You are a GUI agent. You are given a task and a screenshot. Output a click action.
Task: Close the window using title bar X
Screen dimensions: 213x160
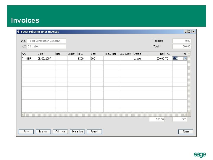point(193,32)
